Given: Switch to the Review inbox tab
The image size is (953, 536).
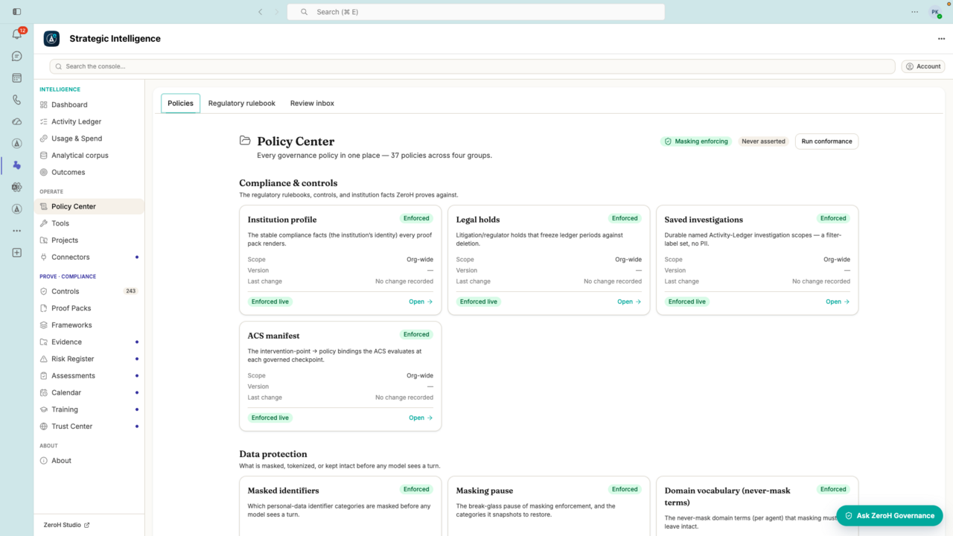Looking at the screenshot, I should [312, 103].
